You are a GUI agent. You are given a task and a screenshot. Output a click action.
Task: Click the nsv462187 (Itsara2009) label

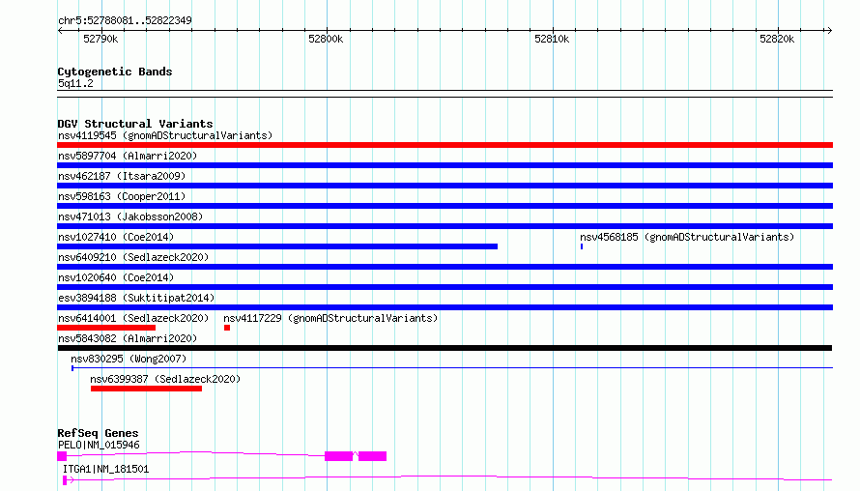tap(122, 176)
